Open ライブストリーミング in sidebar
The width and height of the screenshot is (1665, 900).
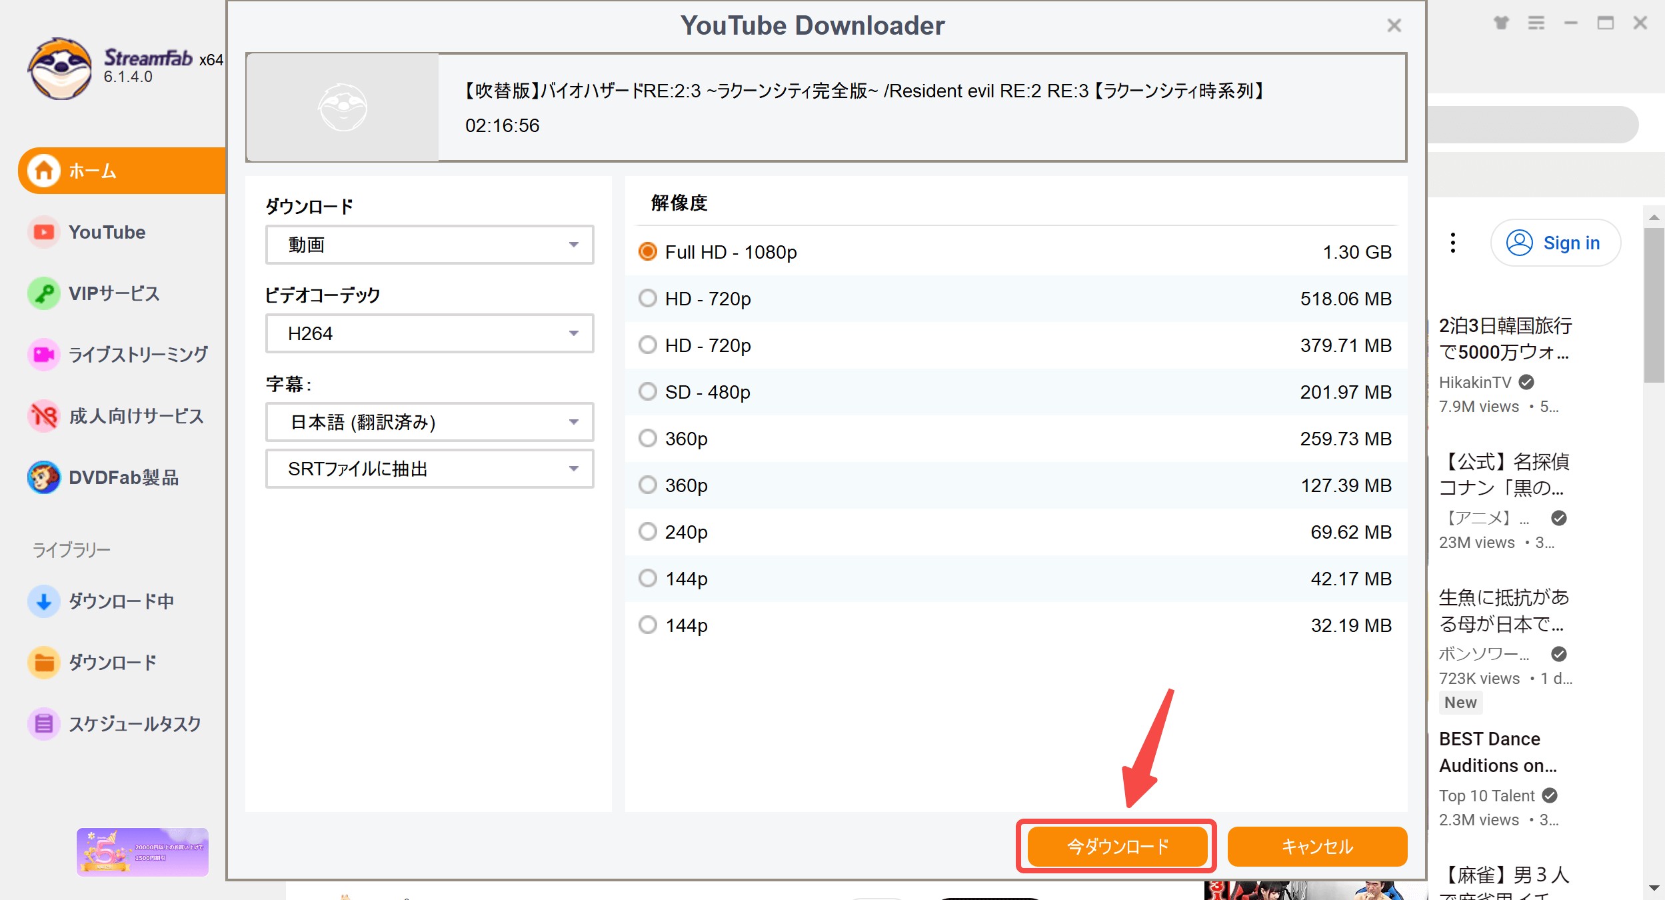[138, 355]
